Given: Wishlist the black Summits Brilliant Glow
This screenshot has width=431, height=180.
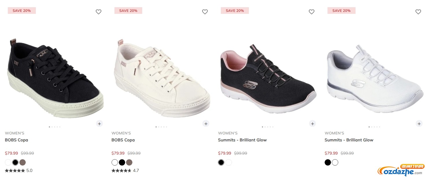Looking at the screenshot, I should (x=312, y=12).
